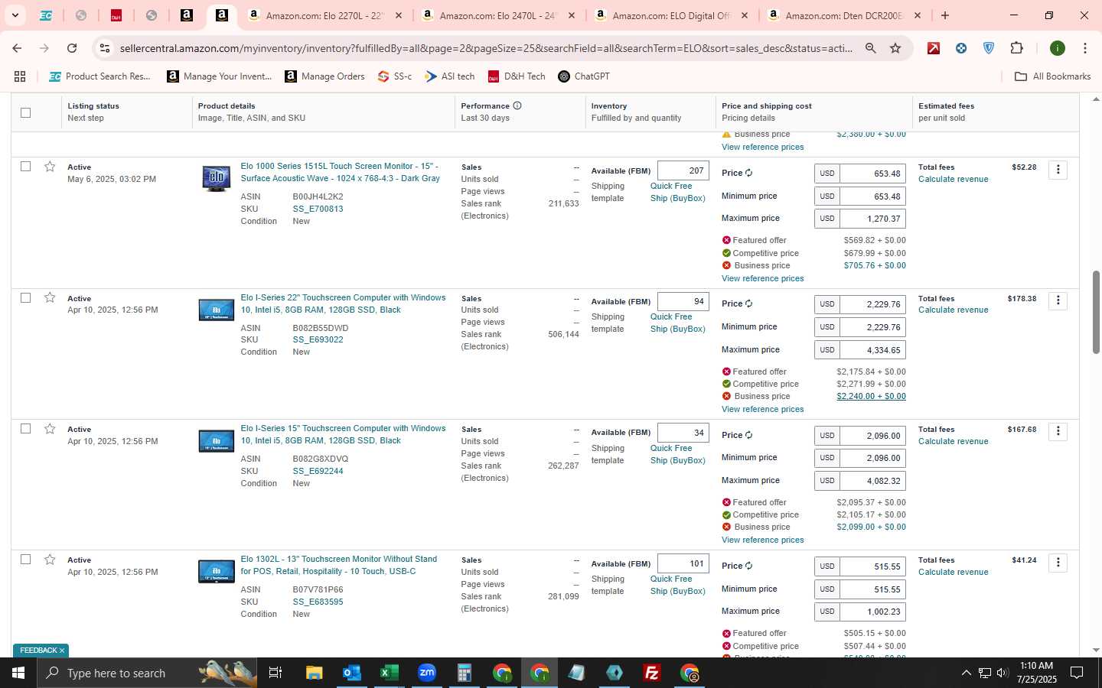1102x688 pixels.
Task: Open Quick Free Ship template for 1302L
Action: 677,585
